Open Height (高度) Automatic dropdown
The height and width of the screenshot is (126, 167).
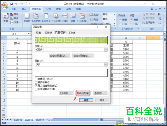pyautogui.click(x=115, y=19)
